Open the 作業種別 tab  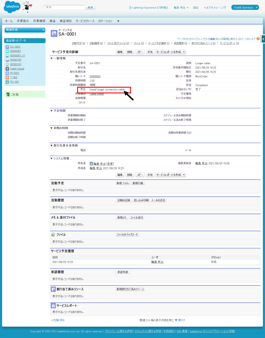click(39, 21)
